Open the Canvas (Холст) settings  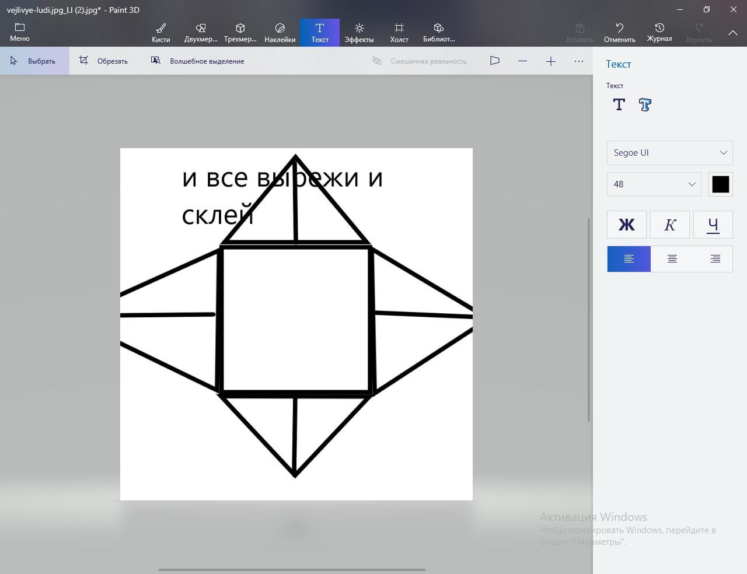[399, 33]
